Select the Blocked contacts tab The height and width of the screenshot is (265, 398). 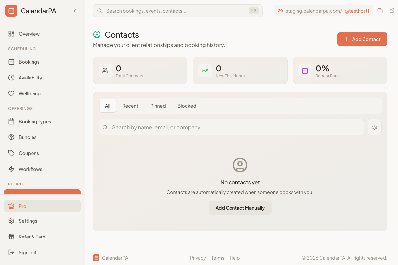[x=187, y=106]
